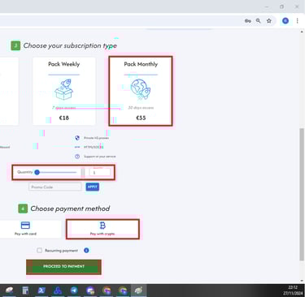Click the icon beside HTTPS/SOCKS

(x=77, y=147)
